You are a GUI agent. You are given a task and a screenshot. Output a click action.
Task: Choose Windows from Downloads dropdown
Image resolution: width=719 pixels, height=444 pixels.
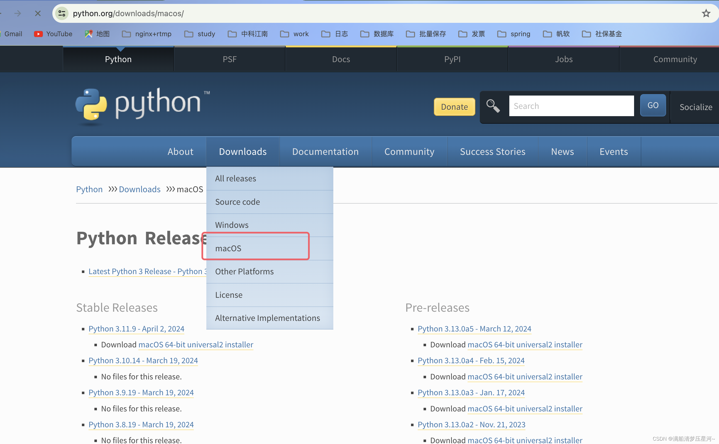(270, 225)
